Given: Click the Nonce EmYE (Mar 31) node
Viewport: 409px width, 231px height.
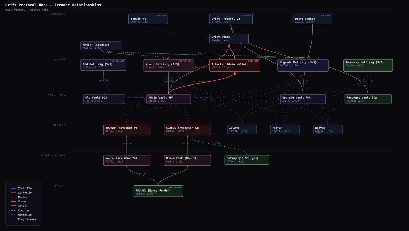Looking at the screenshot, I should 187,160.
